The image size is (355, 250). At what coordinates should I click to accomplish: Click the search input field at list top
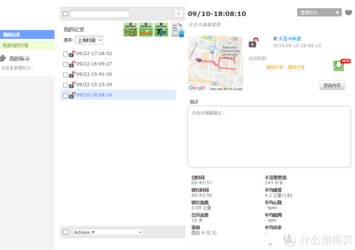pyautogui.click(x=100, y=14)
